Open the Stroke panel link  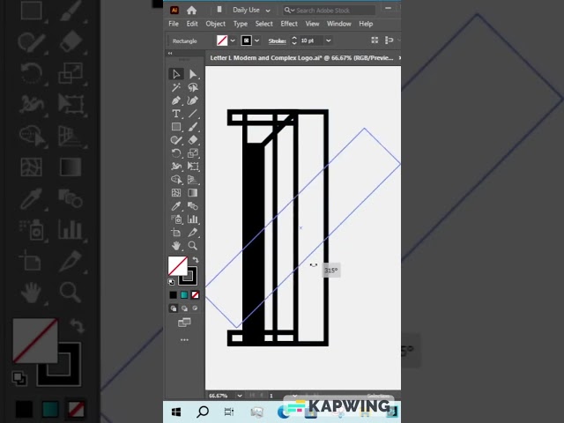coord(277,41)
